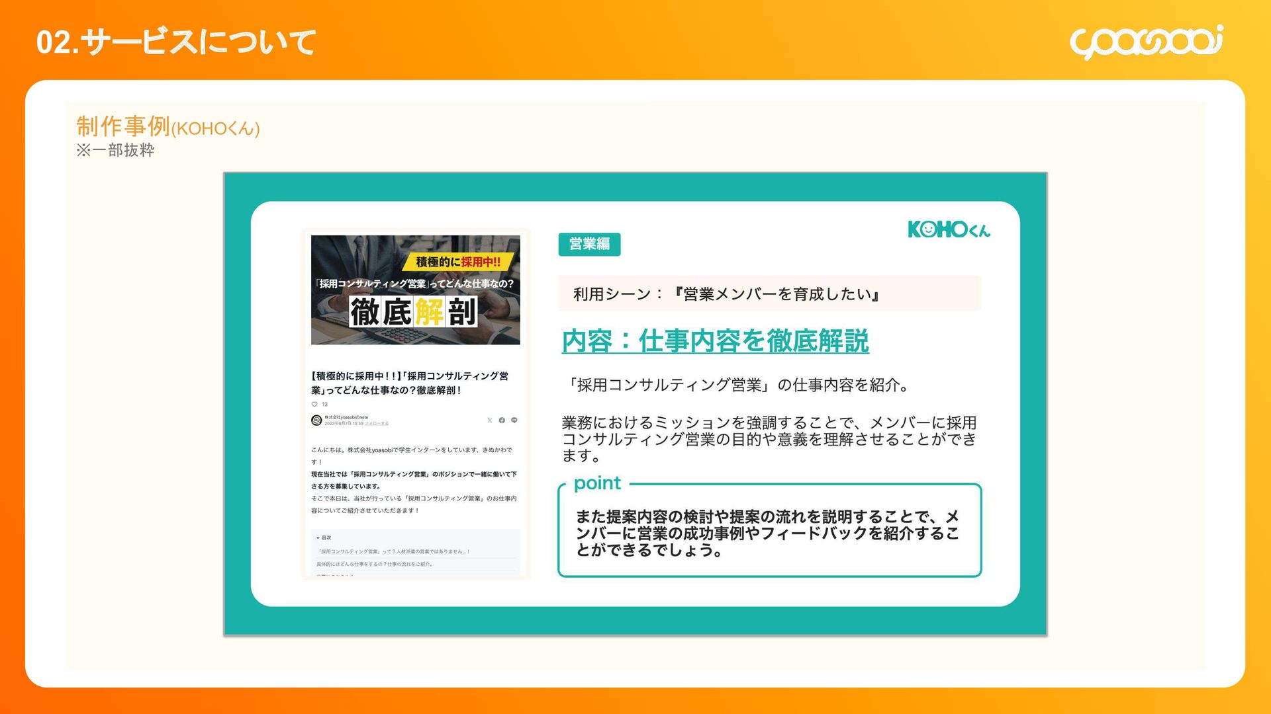The image size is (1271, 714).
Task: Click the heart like icon
Action: click(x=314, y=404)
